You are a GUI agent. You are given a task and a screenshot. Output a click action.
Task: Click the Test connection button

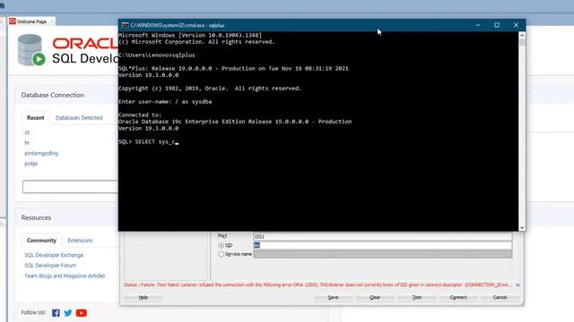(416, 298)
